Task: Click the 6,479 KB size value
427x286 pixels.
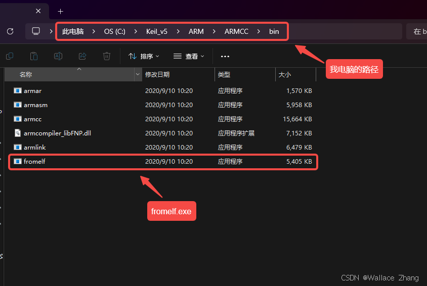Action: [299, 148]
